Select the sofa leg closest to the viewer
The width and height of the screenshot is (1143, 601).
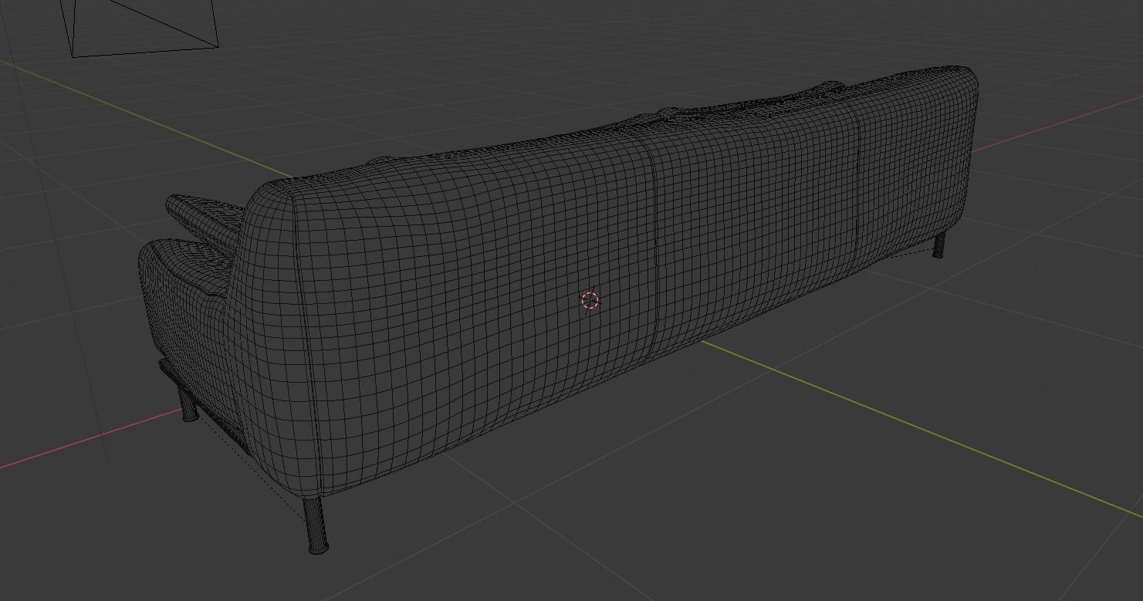[x=316, y=525]
